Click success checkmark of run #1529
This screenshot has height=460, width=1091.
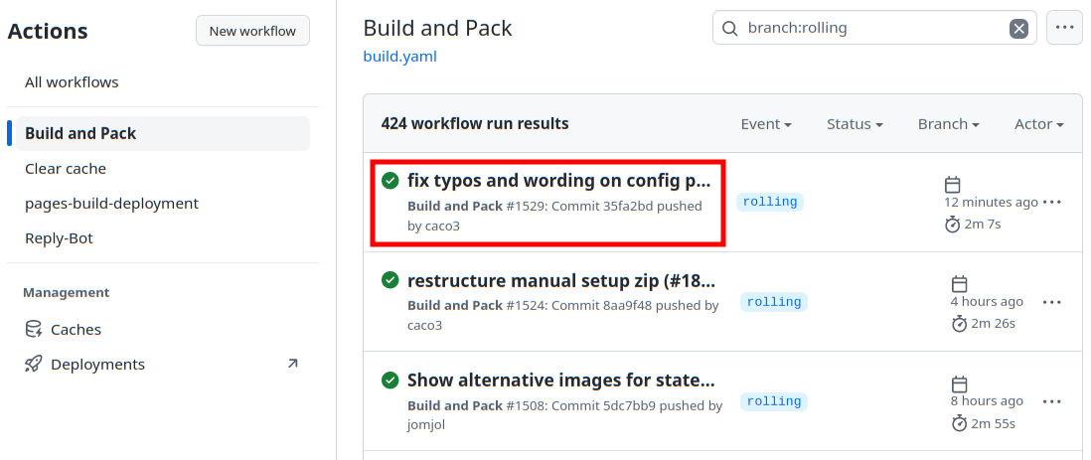point(390,181)
